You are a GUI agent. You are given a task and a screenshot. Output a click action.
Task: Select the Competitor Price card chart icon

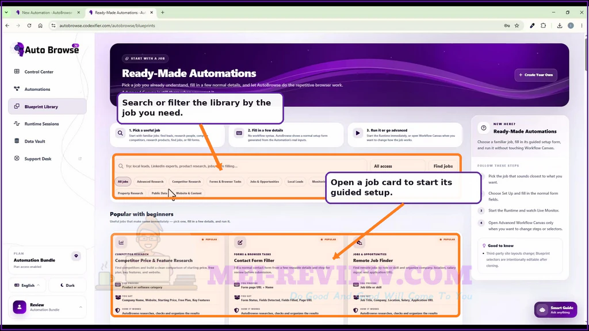[121, 243]
